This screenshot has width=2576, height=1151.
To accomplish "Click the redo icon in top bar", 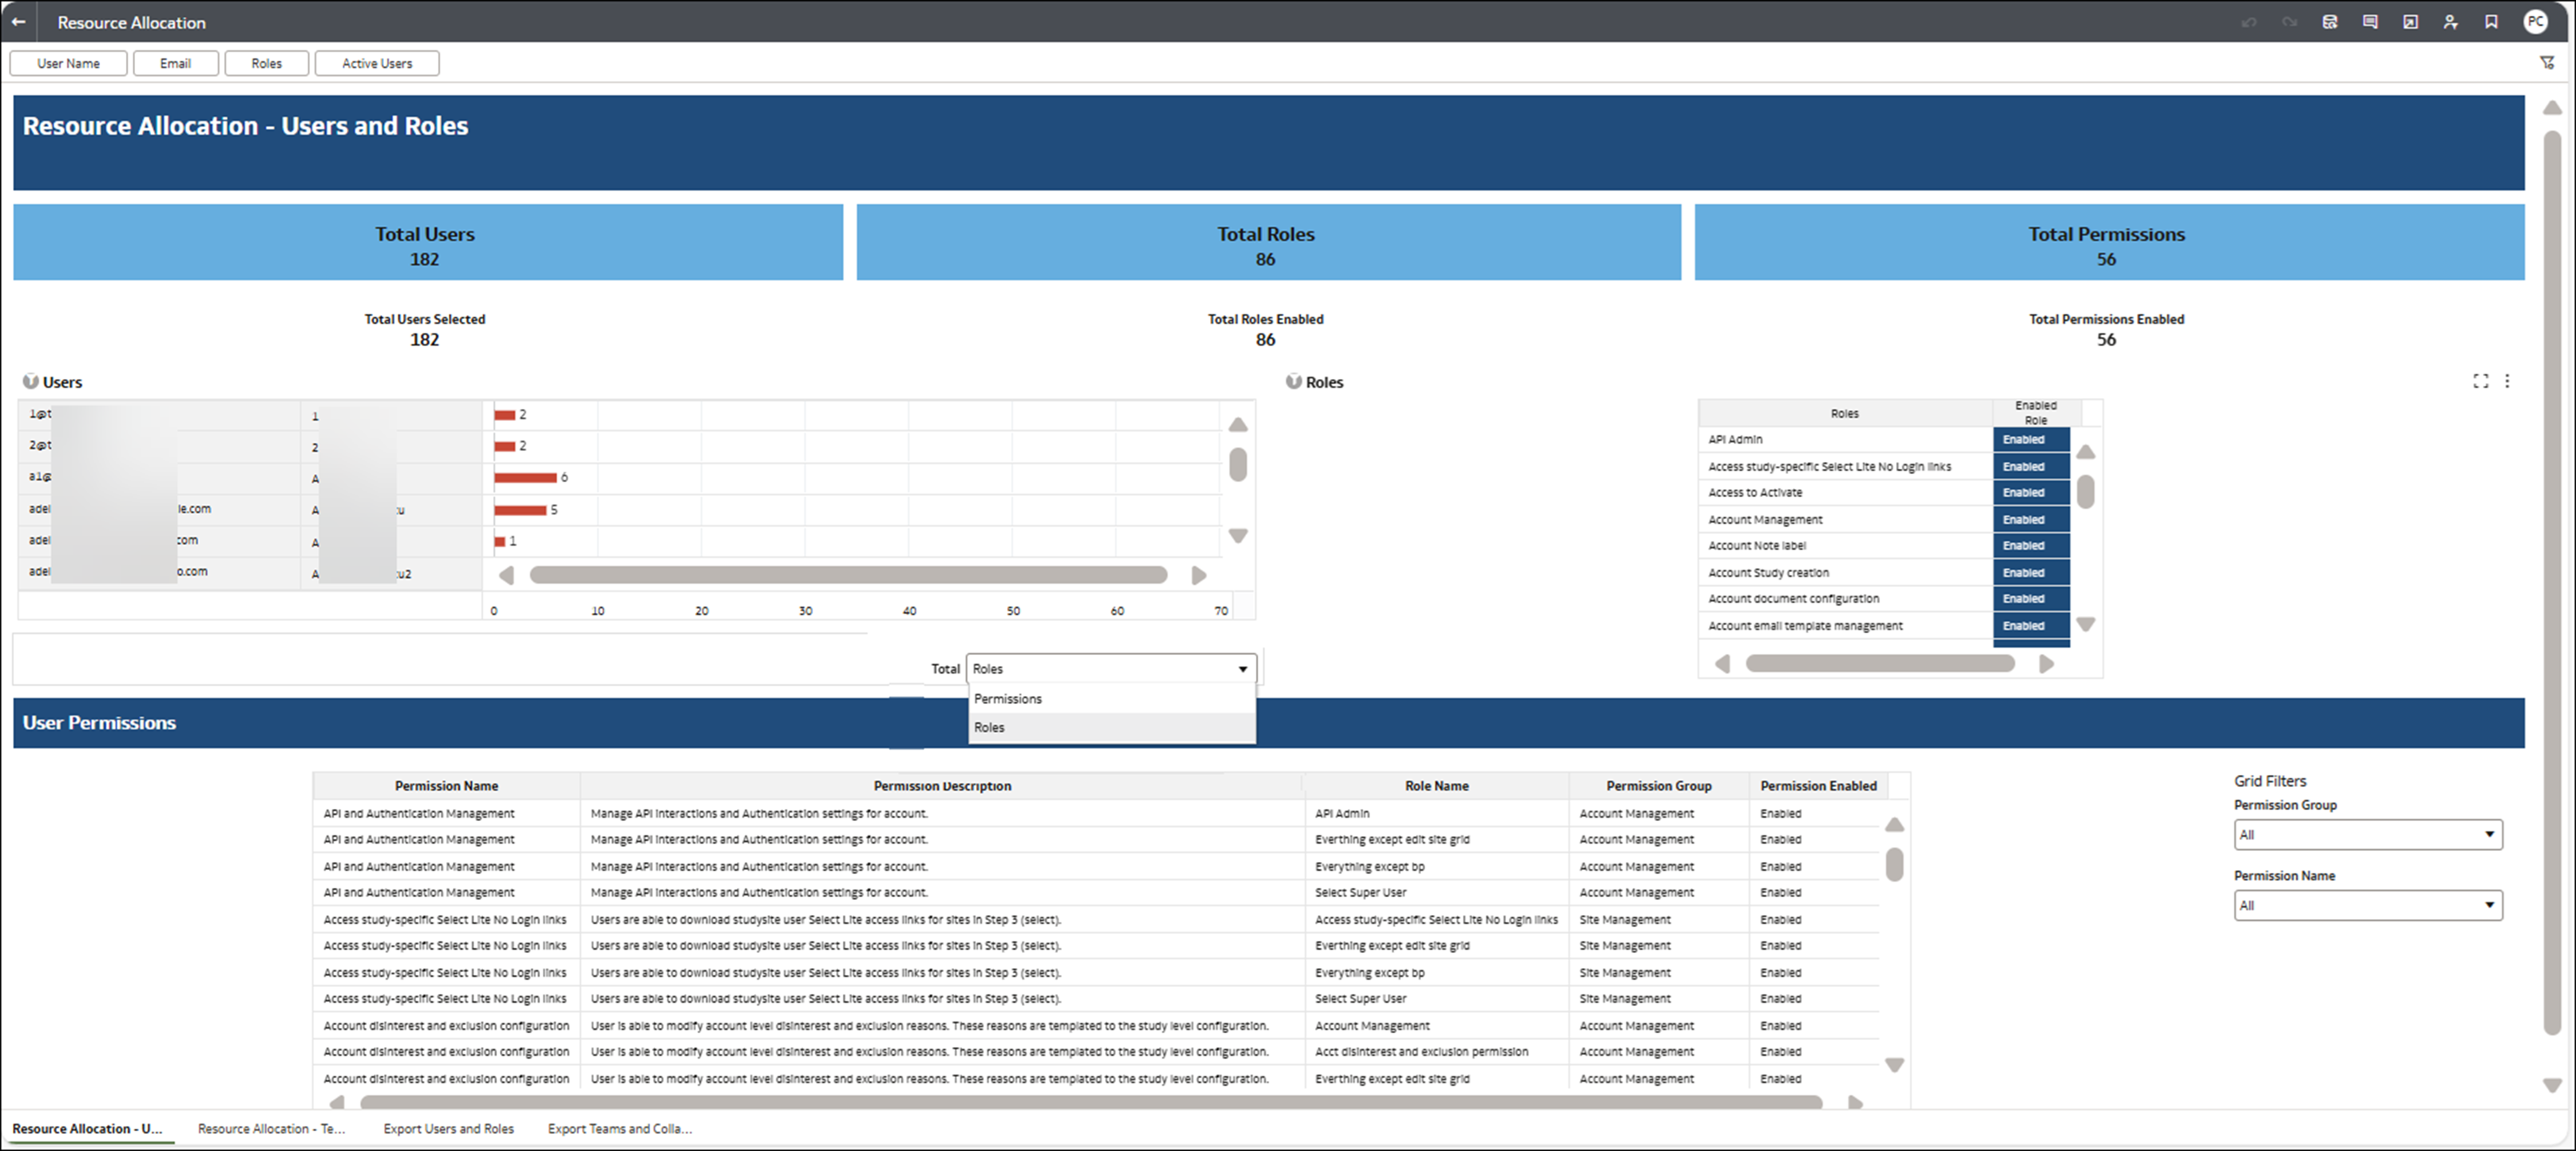I will (2289, 22).
